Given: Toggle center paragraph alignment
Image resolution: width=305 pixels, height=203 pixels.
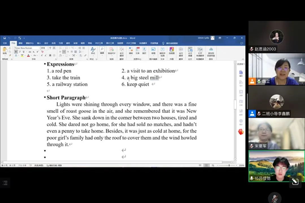Looking at the screenshot, I should (x=64, y=52).
